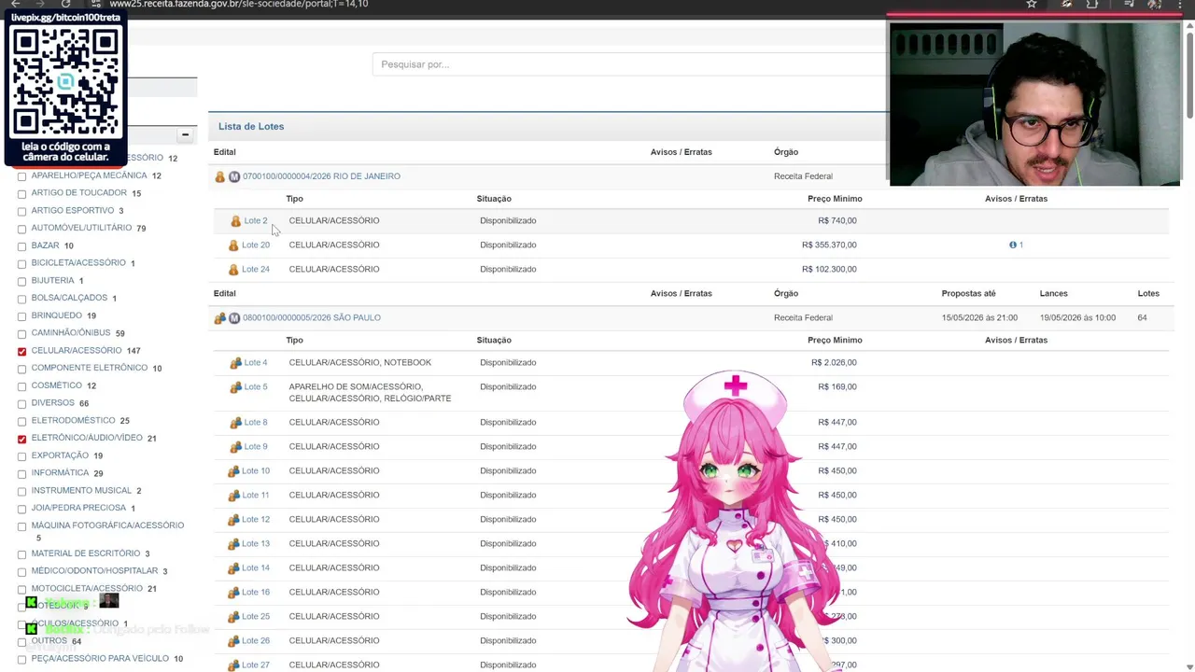Click the people icon beside Lote 4
The height and width of the screenshot is (672, 1195).
point(235,363)
